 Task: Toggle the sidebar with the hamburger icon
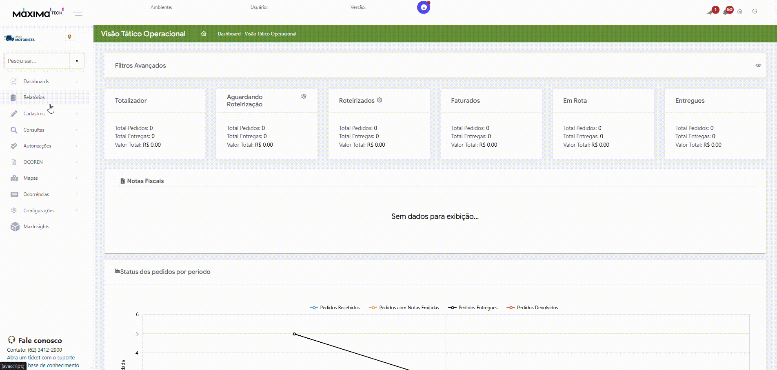[78, 13]
